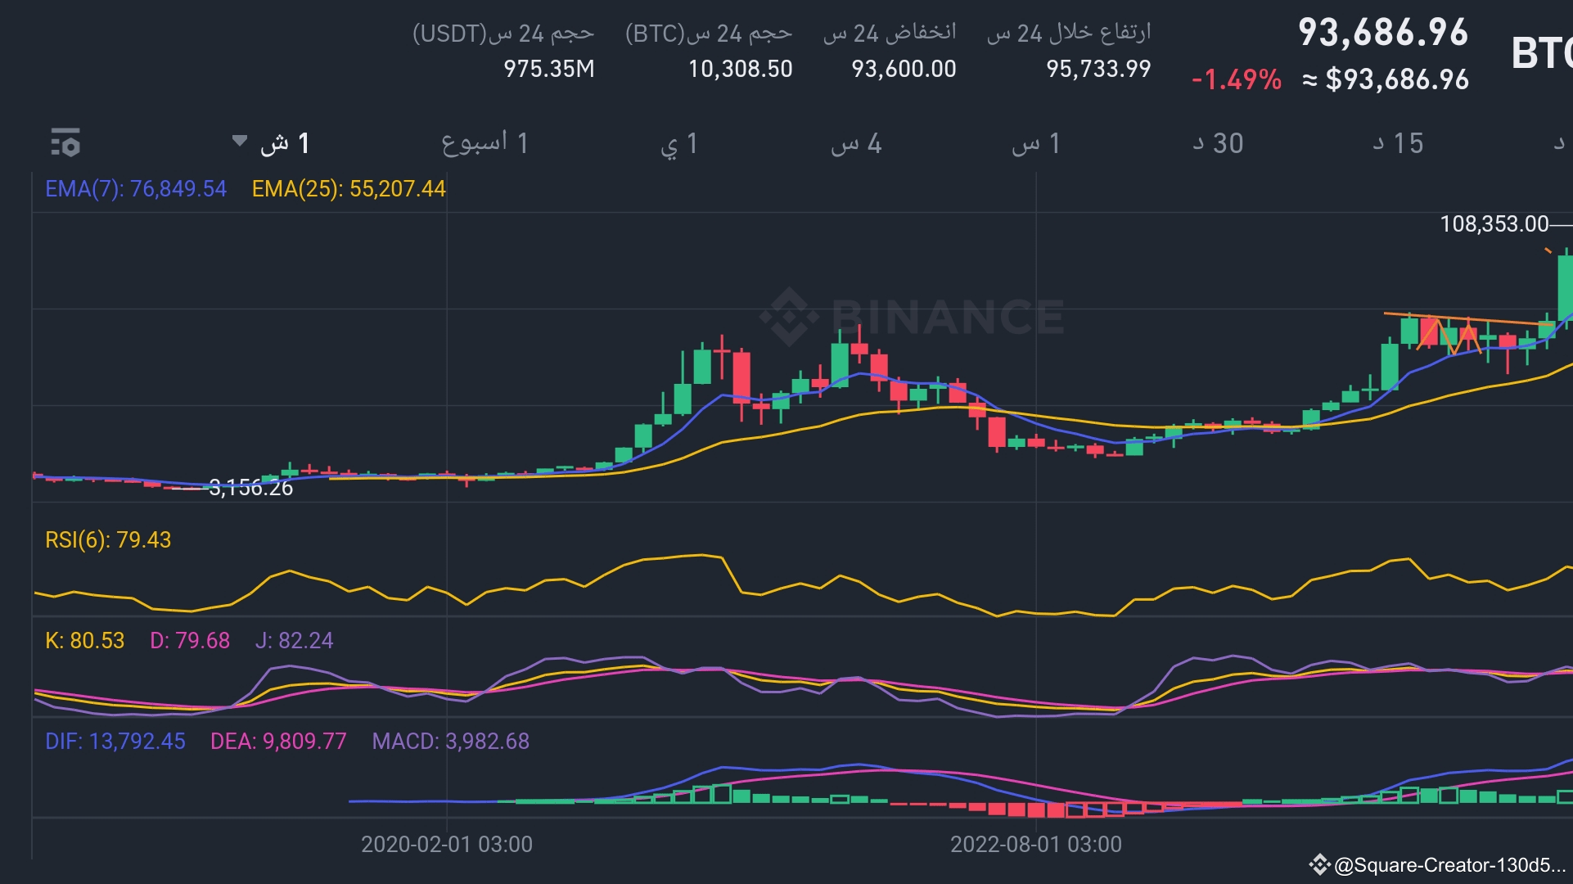Select the 4 hour interval tab
This screenshot has width=1573, height=884.
(x=856, y=144)
